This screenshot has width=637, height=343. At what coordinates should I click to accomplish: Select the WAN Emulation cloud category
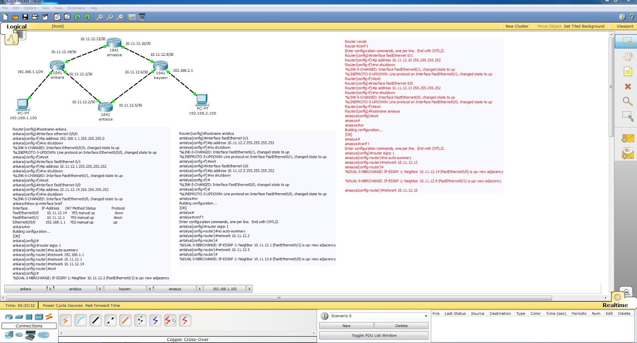click(19, 335)
